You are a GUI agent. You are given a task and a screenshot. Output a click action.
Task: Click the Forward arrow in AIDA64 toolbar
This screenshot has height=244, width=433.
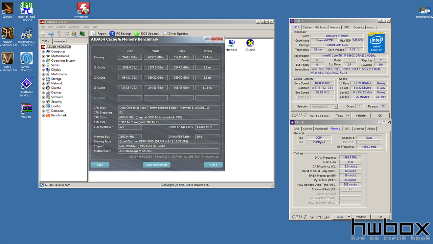51,34
